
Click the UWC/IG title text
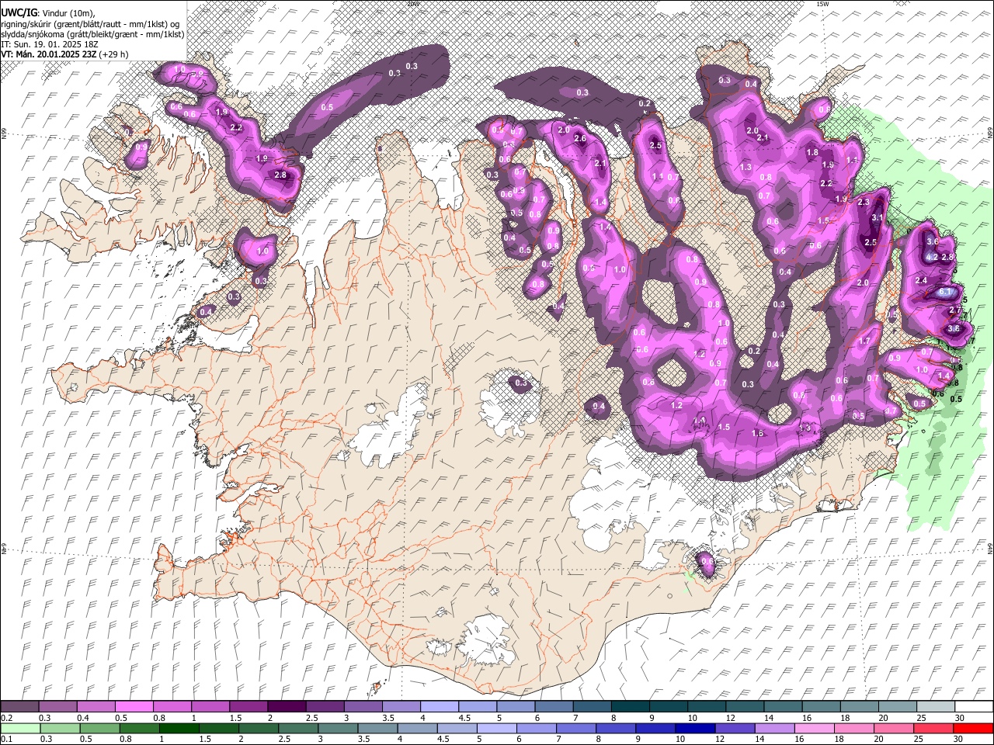point(18,13)
